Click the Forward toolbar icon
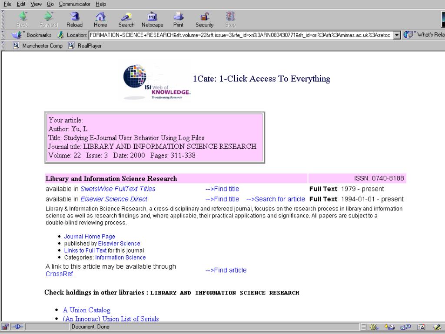Viewport: 445px width, 334px height. (x=49, y=19)
